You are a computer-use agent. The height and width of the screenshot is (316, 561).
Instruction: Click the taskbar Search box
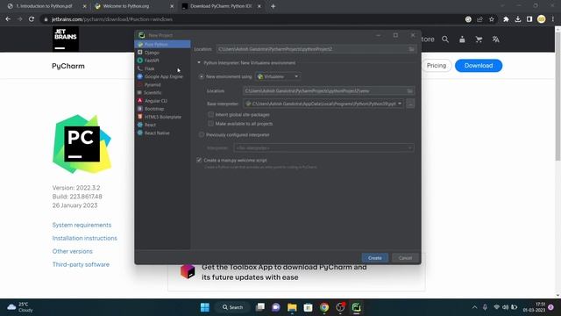coord(232,307)
